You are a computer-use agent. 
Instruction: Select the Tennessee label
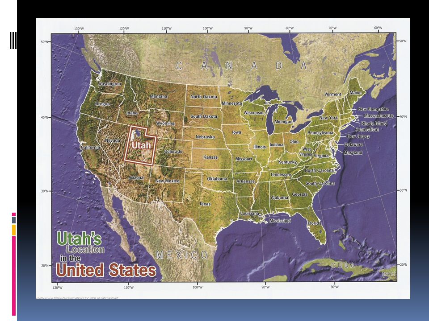(x=281, y=174)
